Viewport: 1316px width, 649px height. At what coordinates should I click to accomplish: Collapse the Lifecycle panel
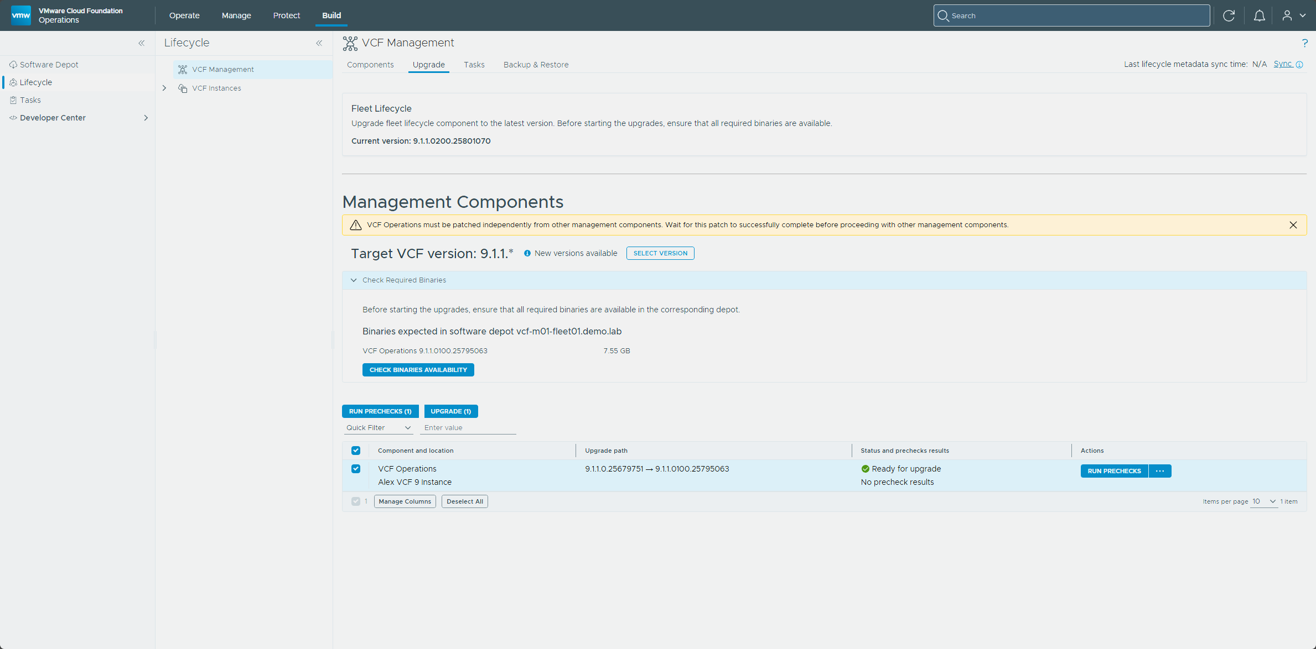(319, 43)
